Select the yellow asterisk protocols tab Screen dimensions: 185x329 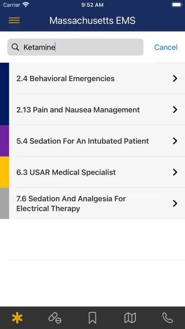[17, 318]
